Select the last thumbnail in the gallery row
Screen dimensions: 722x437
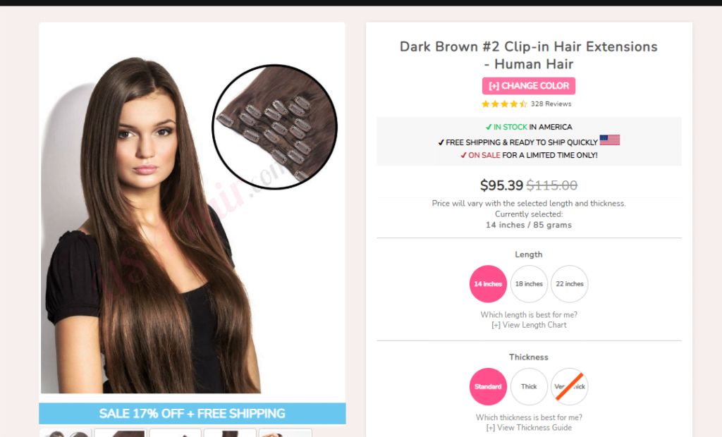[x=286, y=433]
